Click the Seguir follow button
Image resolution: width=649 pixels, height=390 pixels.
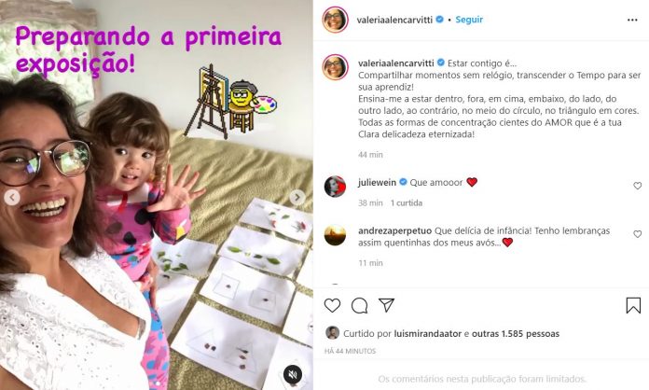tap(469, 20)
